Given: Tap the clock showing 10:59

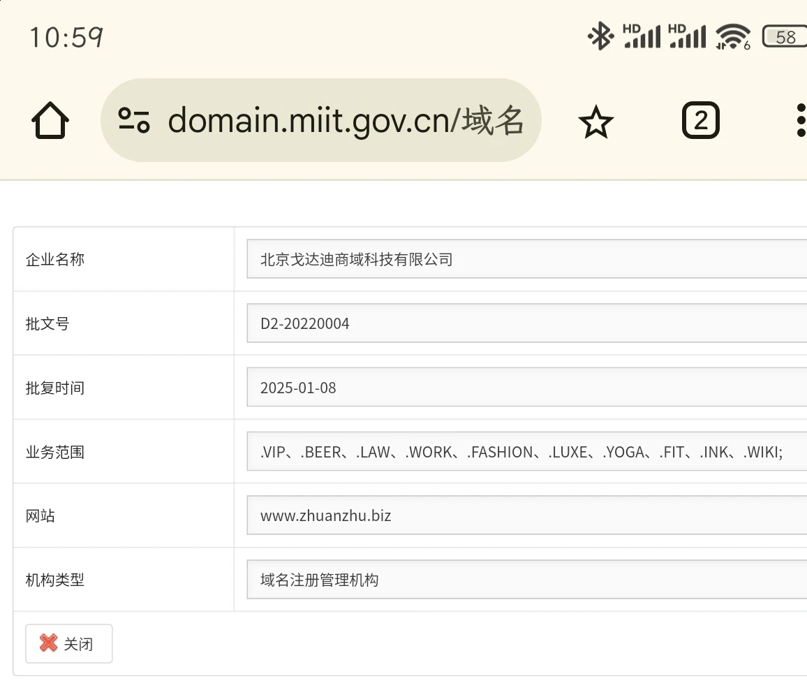Looking at the screenshot, I should 66,37.
